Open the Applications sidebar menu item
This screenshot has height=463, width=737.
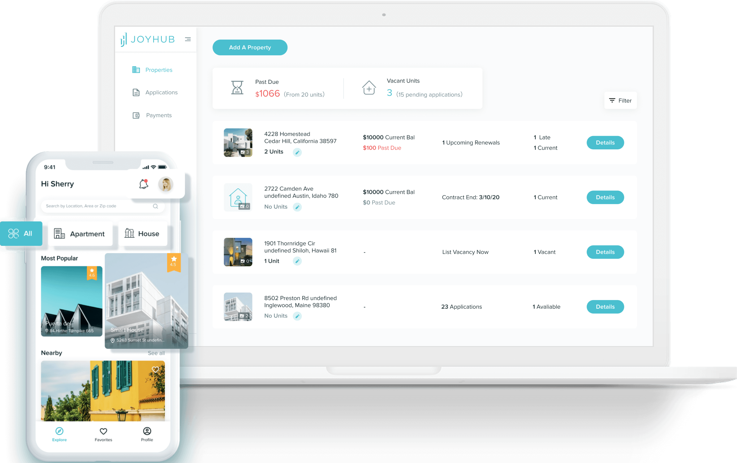[161, 92]
